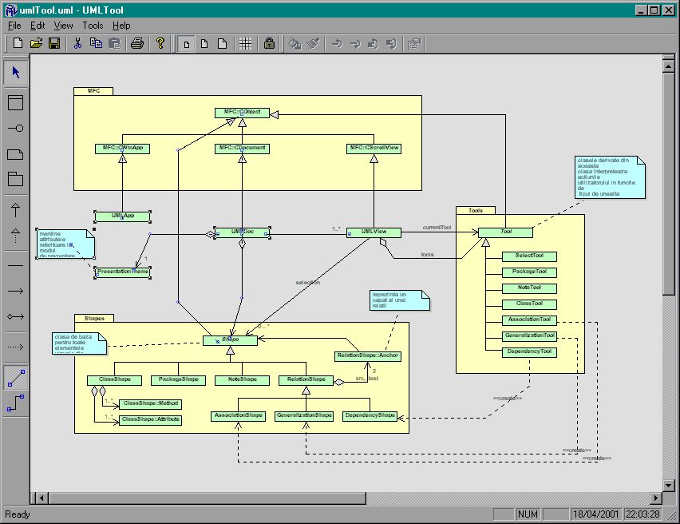The width and height of the screenshot is (680, 524).
Task: Click the first greyed arrow toolbar icon
Action: tap(337, 44)
